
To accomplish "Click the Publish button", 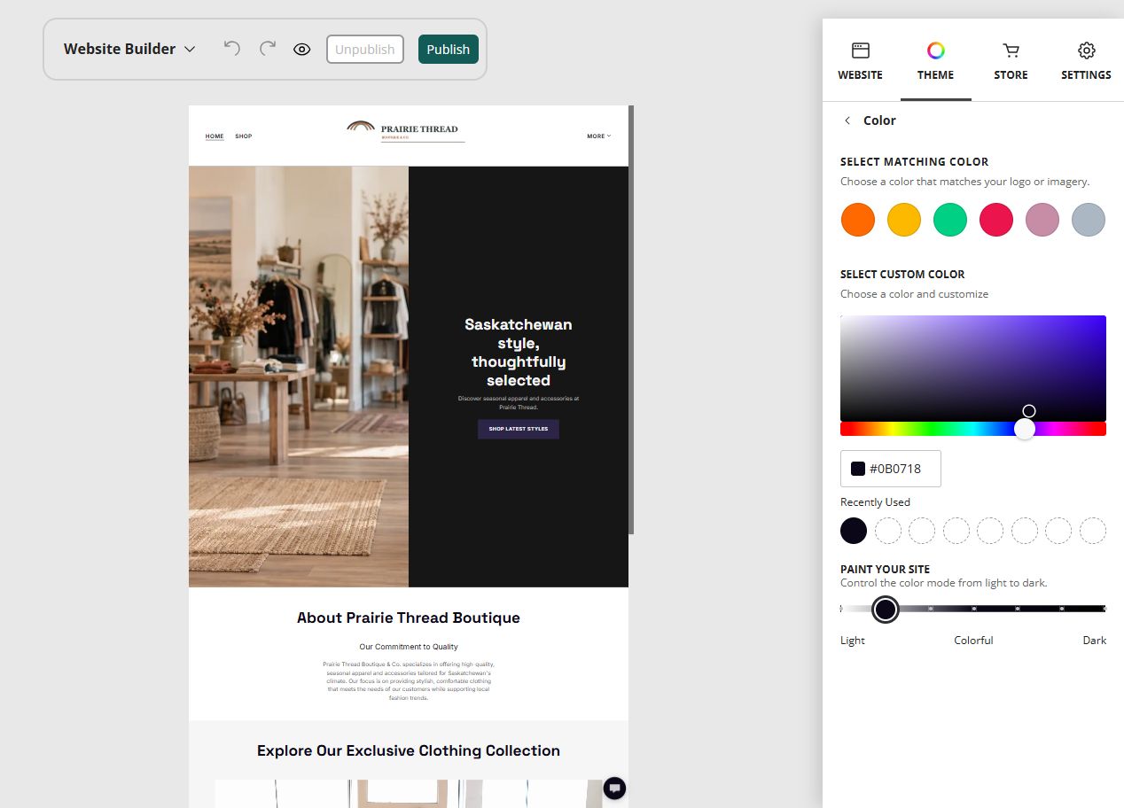I will 449,50.
